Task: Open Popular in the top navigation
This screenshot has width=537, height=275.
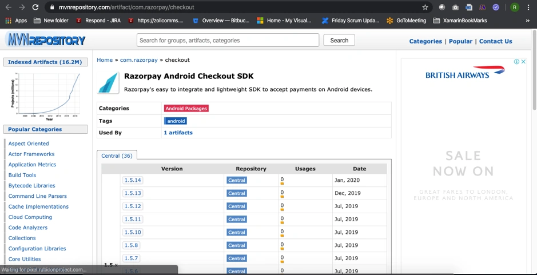Action: (460, 41)
